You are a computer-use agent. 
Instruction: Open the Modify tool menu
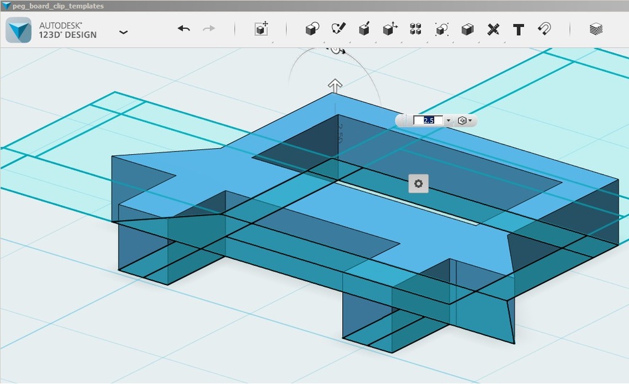tap(390, 29)
